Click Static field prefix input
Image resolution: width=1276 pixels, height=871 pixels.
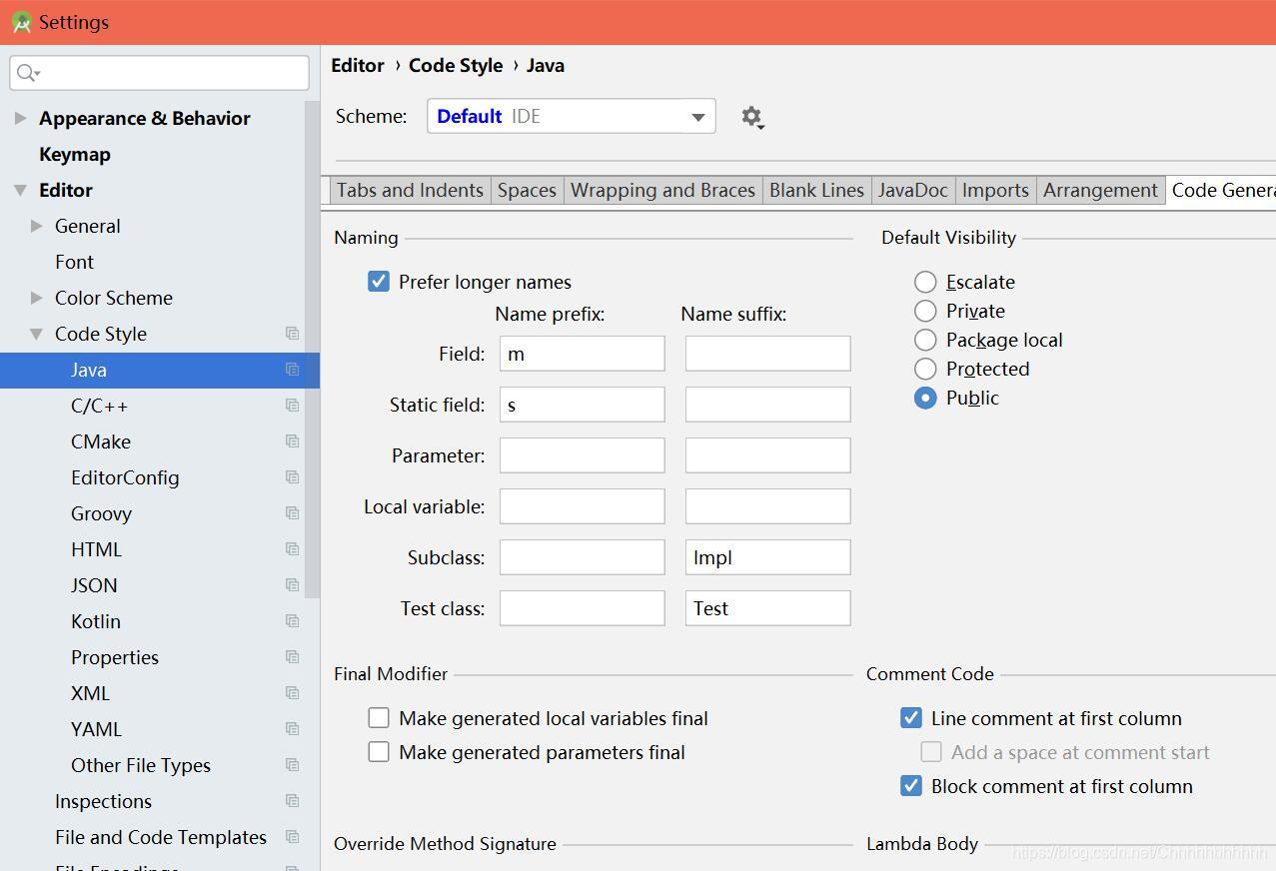(x=583, y=405)
